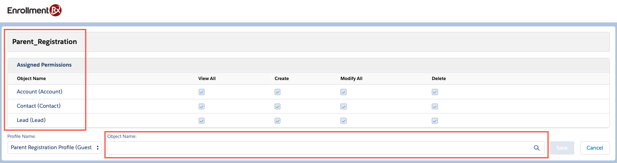The image size is (617, 163).
Task: Select the Lead (Lead) object row
Action: tap(308, 120)
